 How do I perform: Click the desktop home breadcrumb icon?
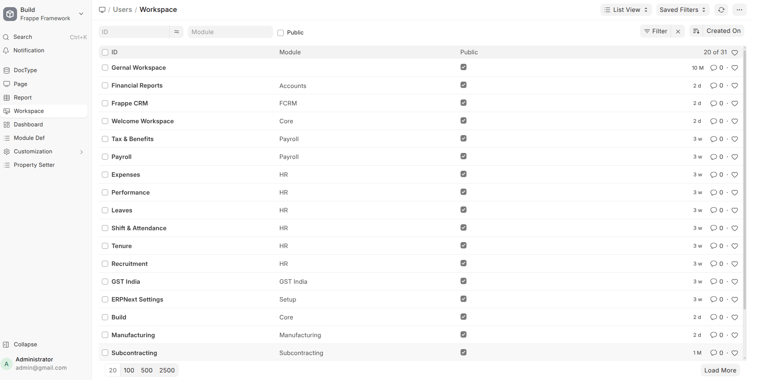click(x=102, y=10)
